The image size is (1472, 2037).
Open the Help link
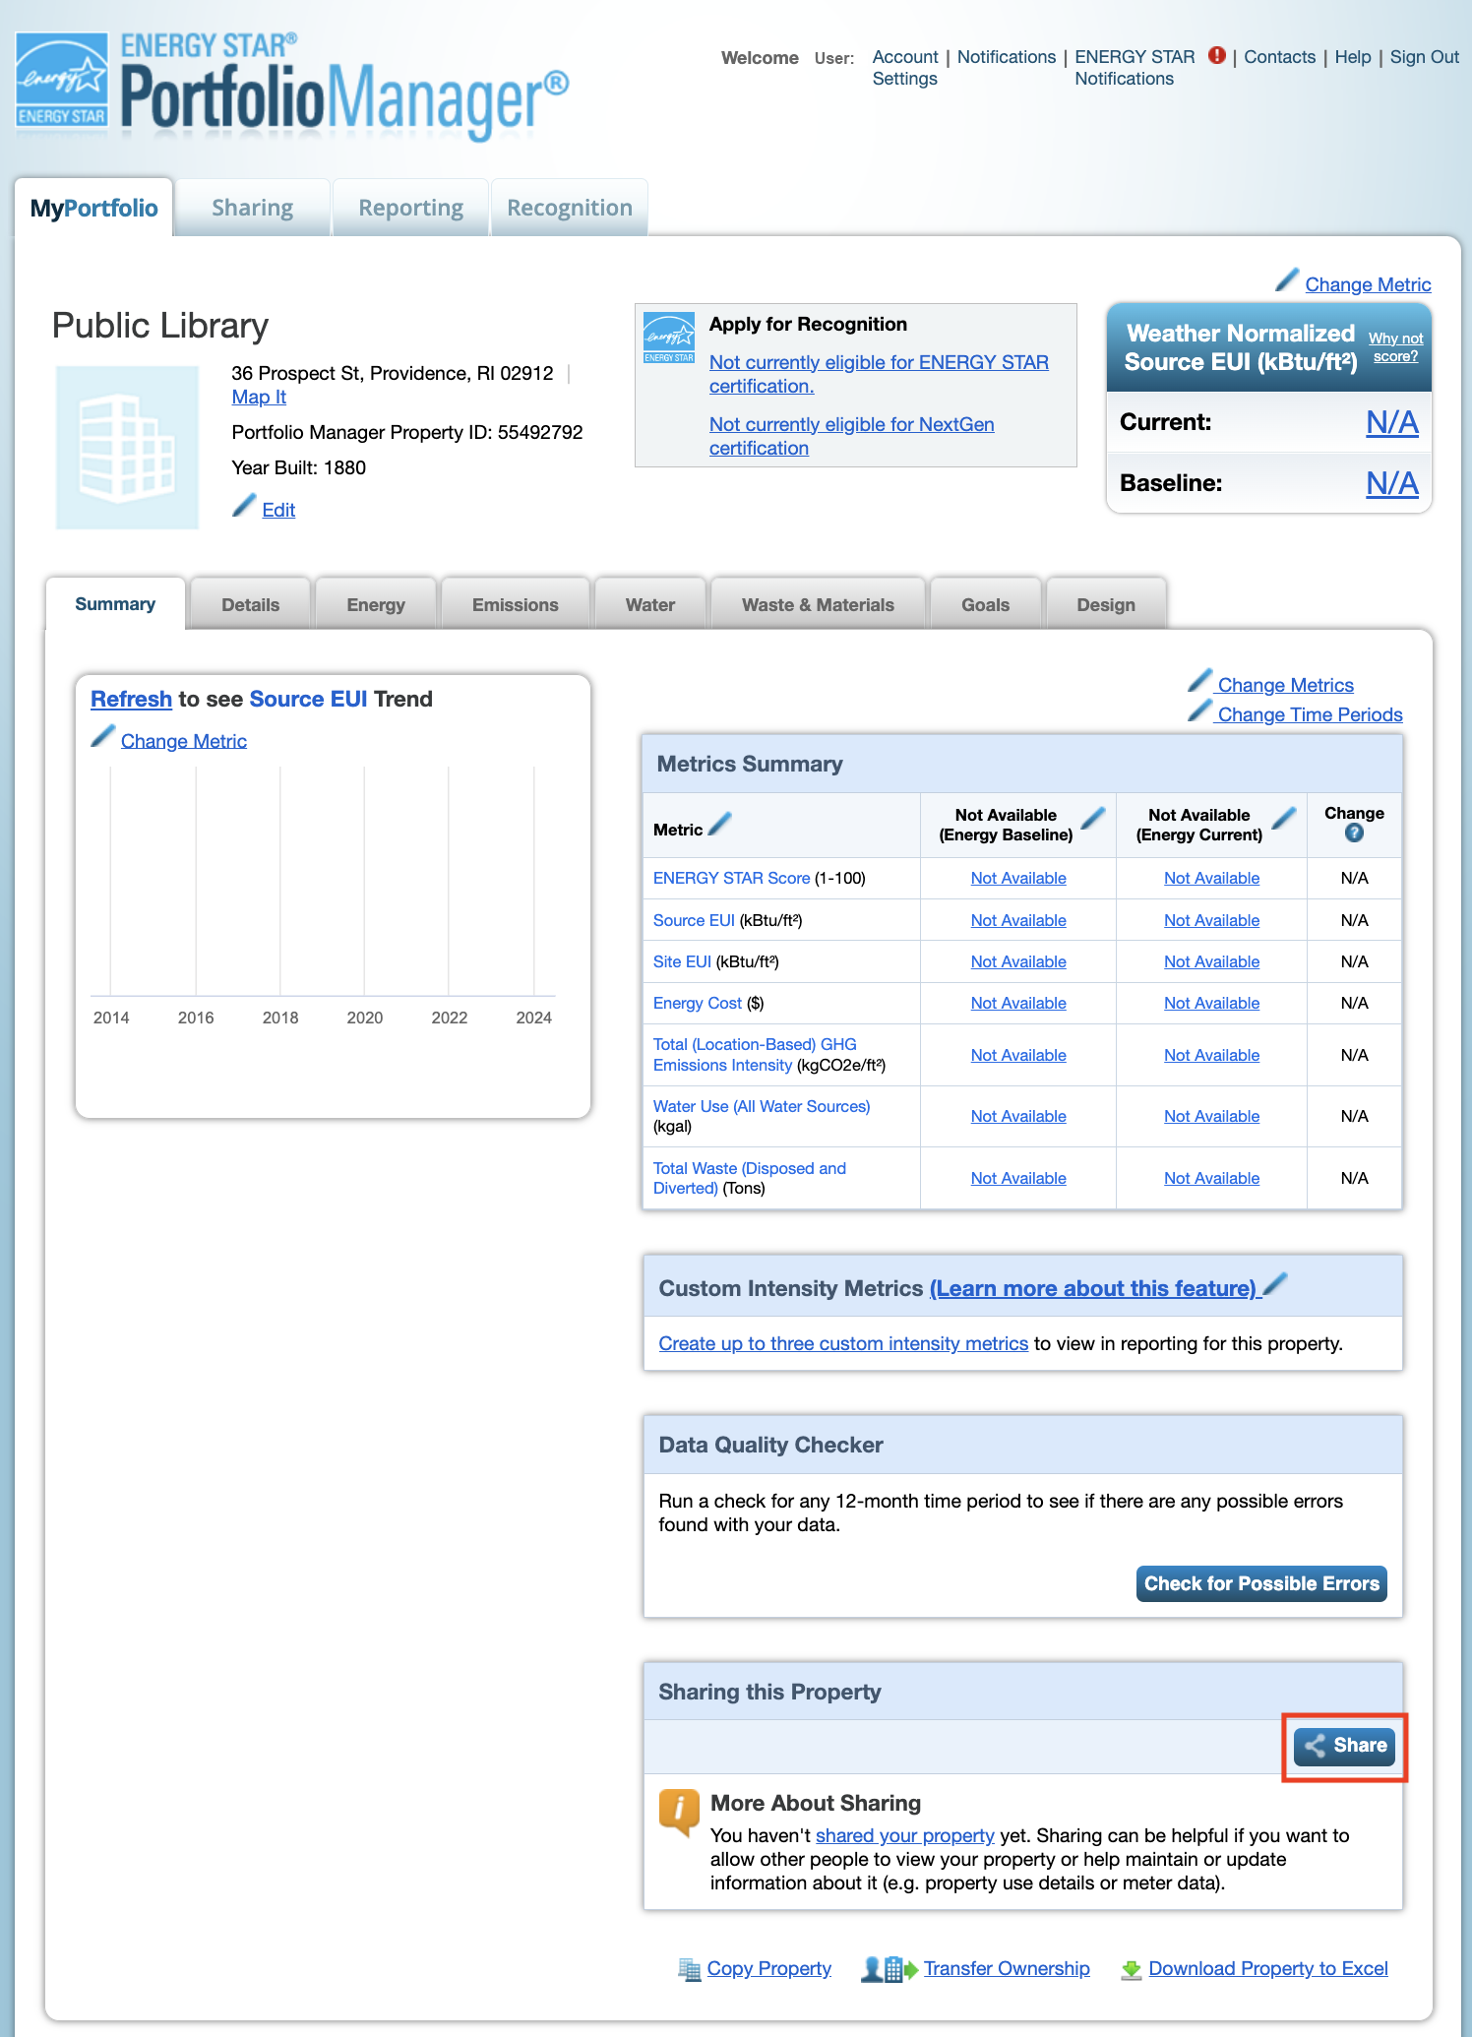(x=1352, y=57)
